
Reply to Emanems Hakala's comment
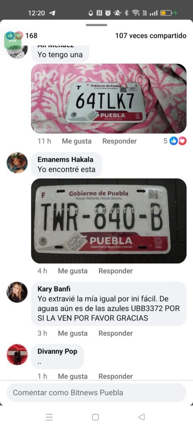click(x=116, y=271)
